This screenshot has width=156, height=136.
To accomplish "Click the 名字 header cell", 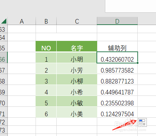I will tap(77, 46).
